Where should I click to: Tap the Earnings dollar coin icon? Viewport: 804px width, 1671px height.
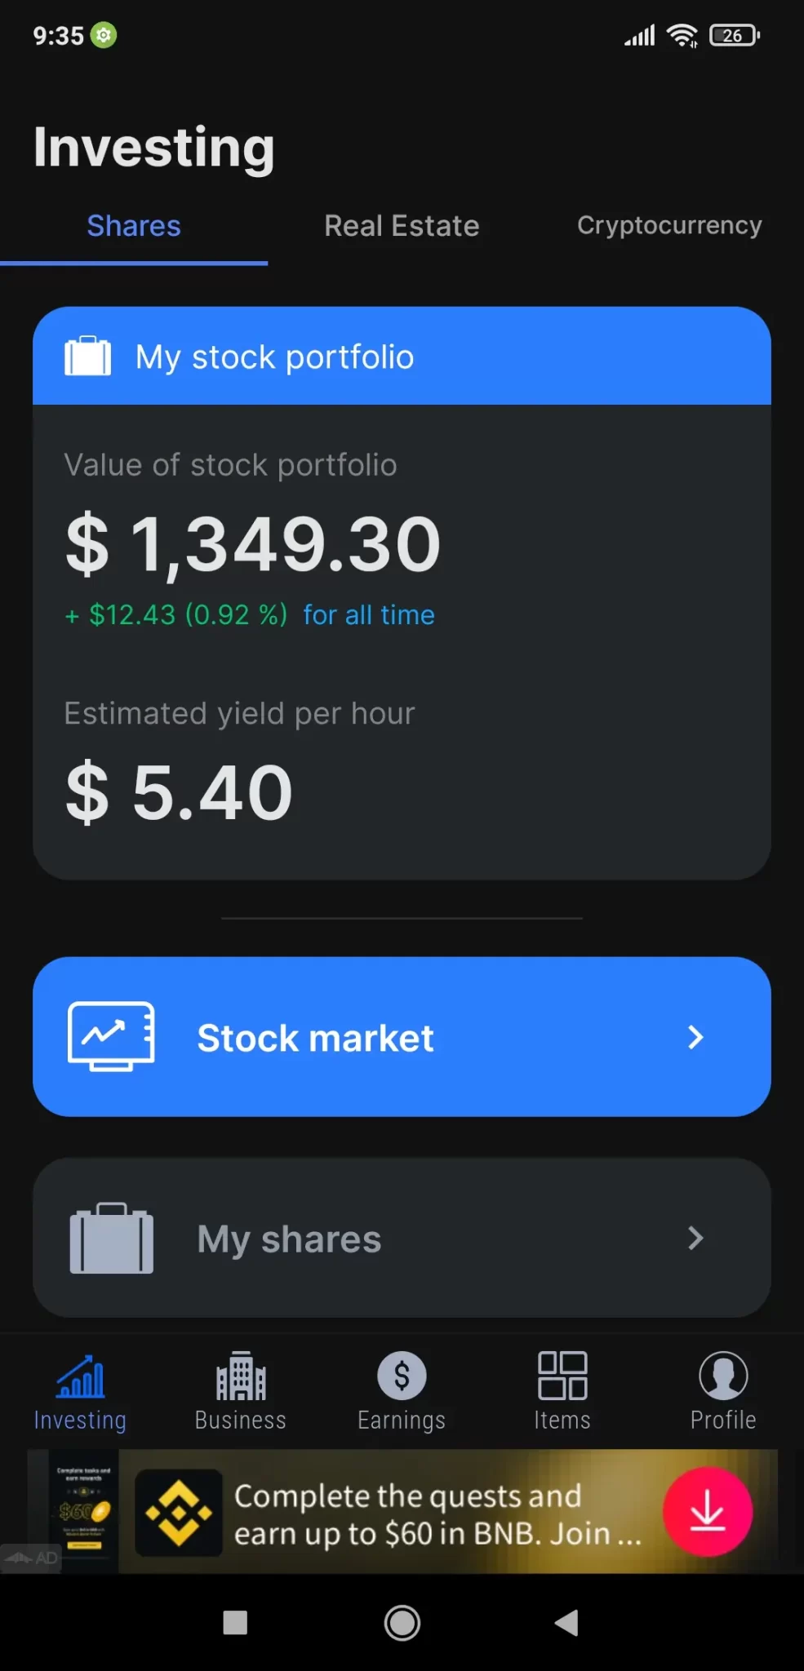tap(402, 1376)
